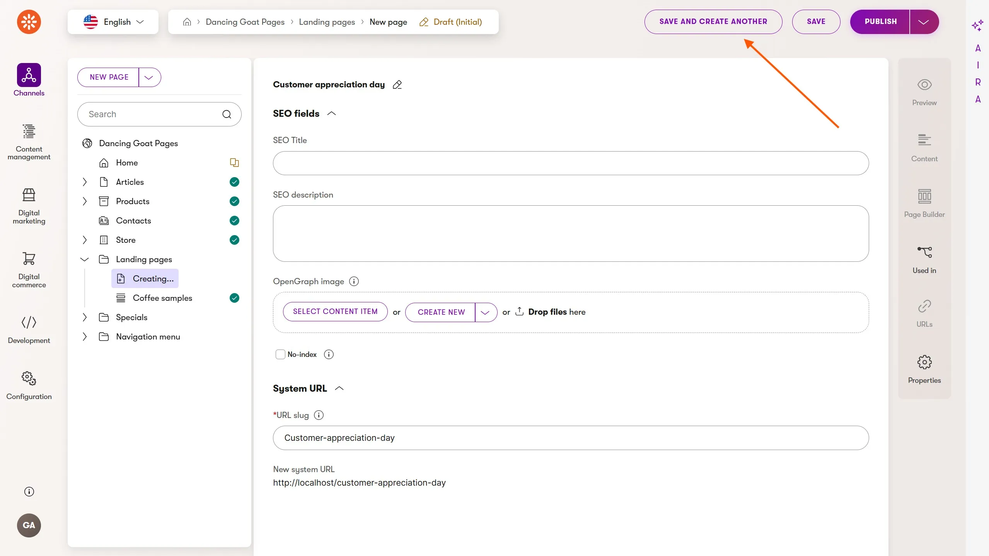
Task: Open the Channels section
Action: [29, 80]
